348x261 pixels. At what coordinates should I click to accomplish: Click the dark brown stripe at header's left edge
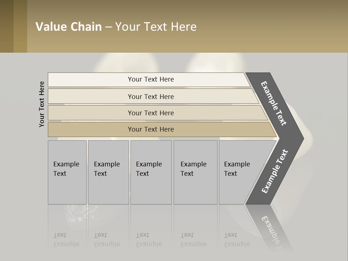(7, 26)
